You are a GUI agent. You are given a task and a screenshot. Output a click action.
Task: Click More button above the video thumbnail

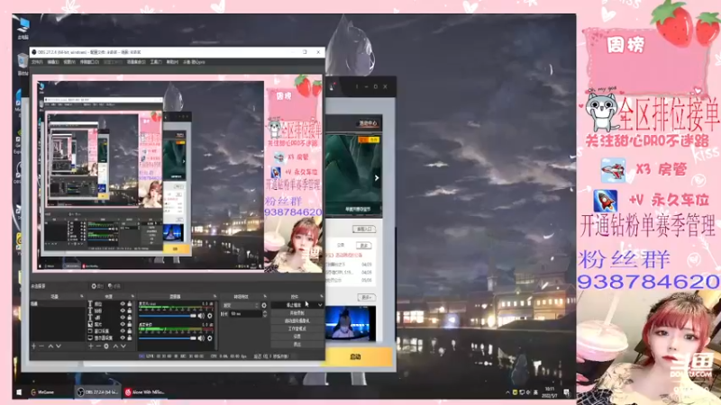(367, 298)
